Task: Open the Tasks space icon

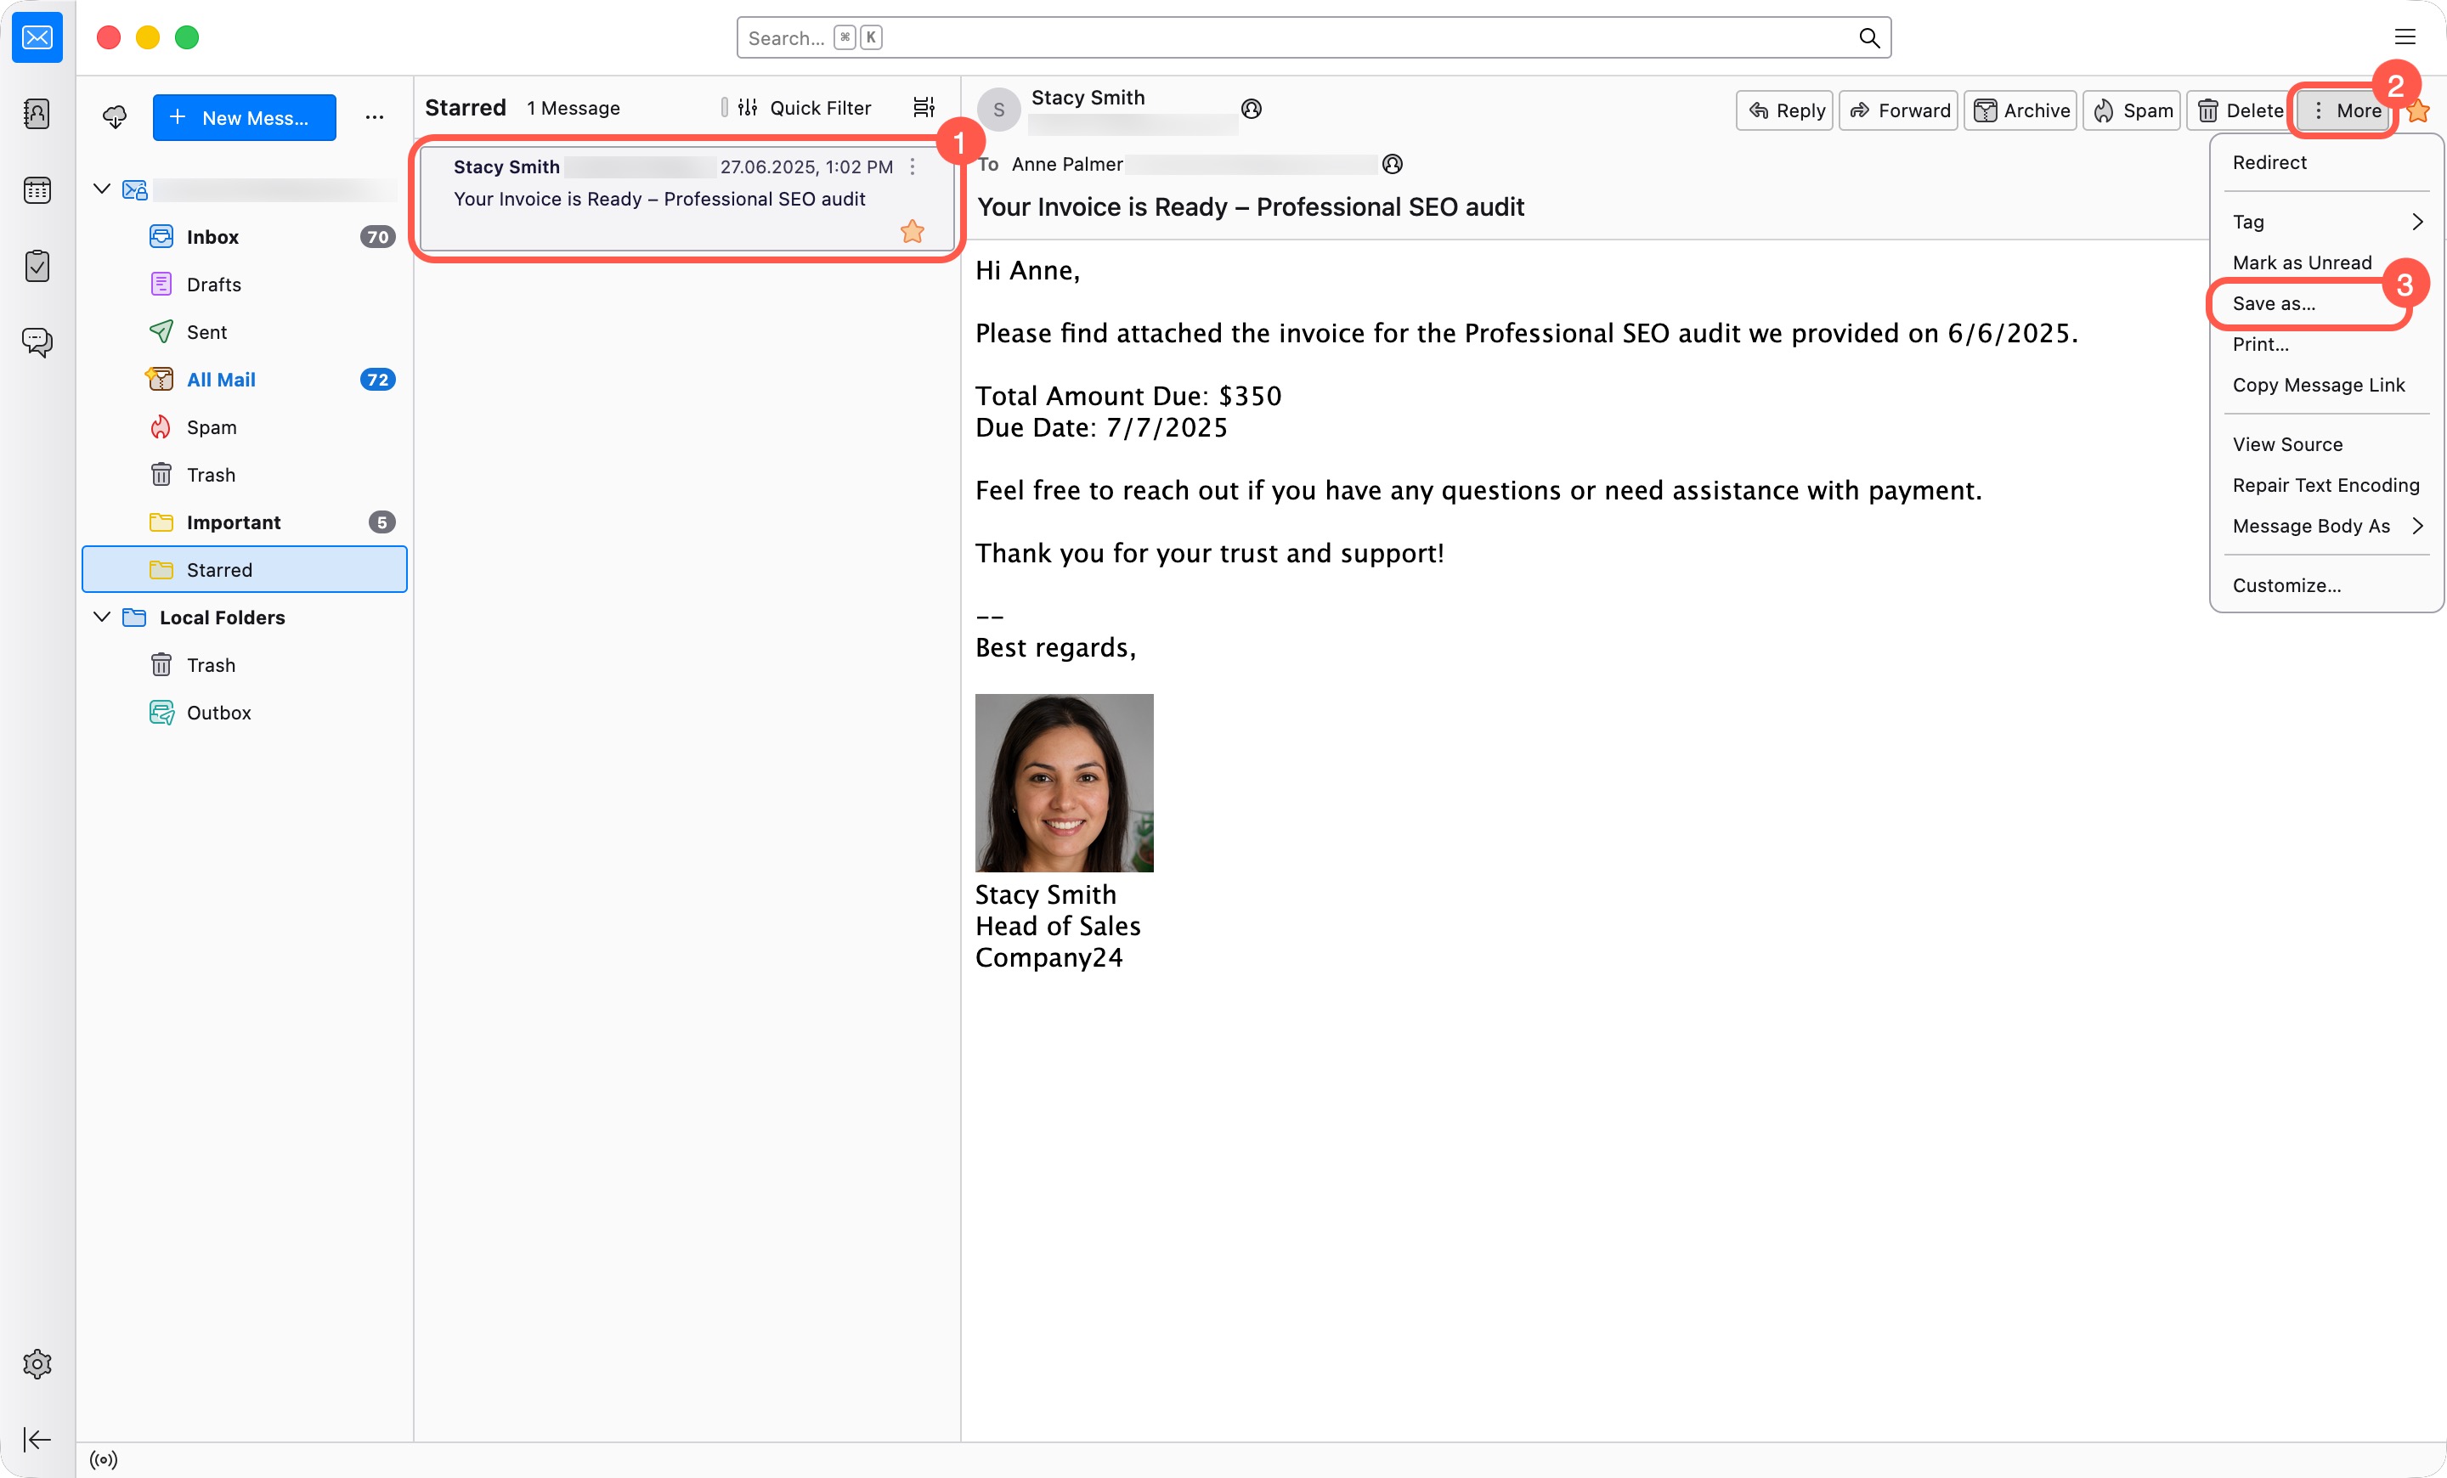Action: pyautogui.click(x=37, y=266)
